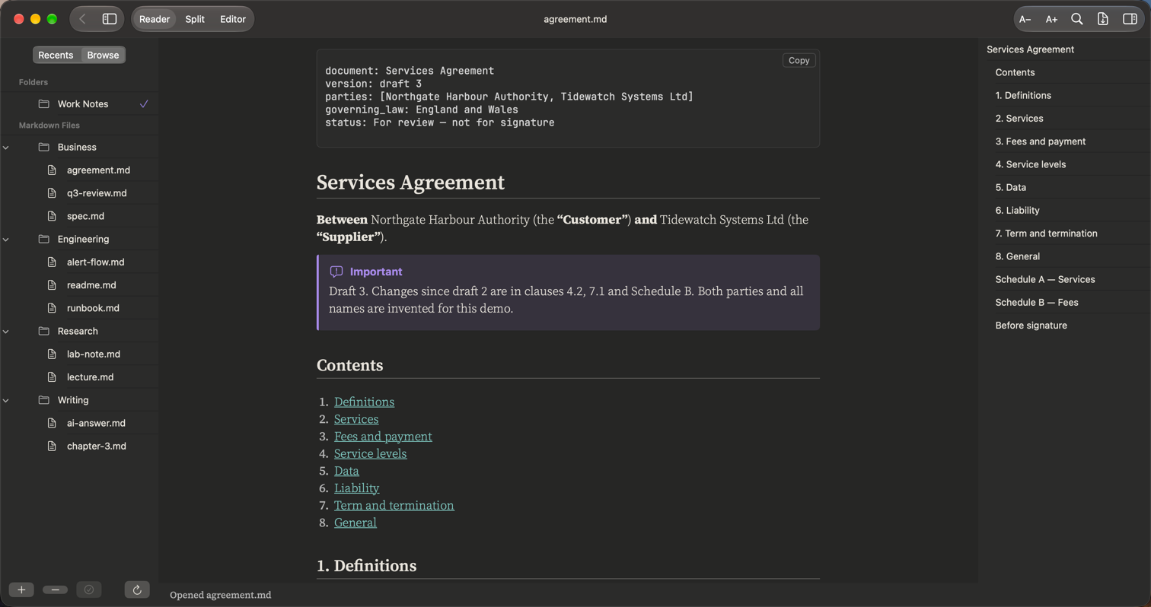Image resolution: width=1151 pixels, height=607 pixels.
Task: Jump to 'Before signature' in outline
Action: (x=1031, y=326)
